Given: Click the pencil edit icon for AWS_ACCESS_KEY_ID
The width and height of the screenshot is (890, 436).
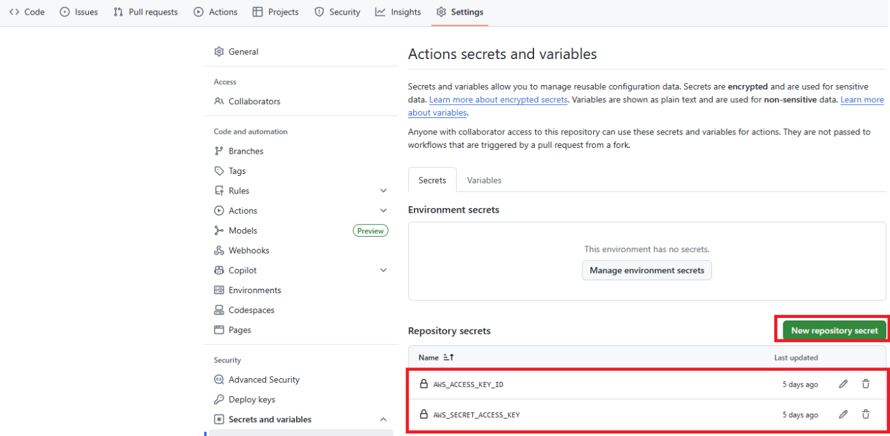Looking at the screenshot, I should [843, 384].
